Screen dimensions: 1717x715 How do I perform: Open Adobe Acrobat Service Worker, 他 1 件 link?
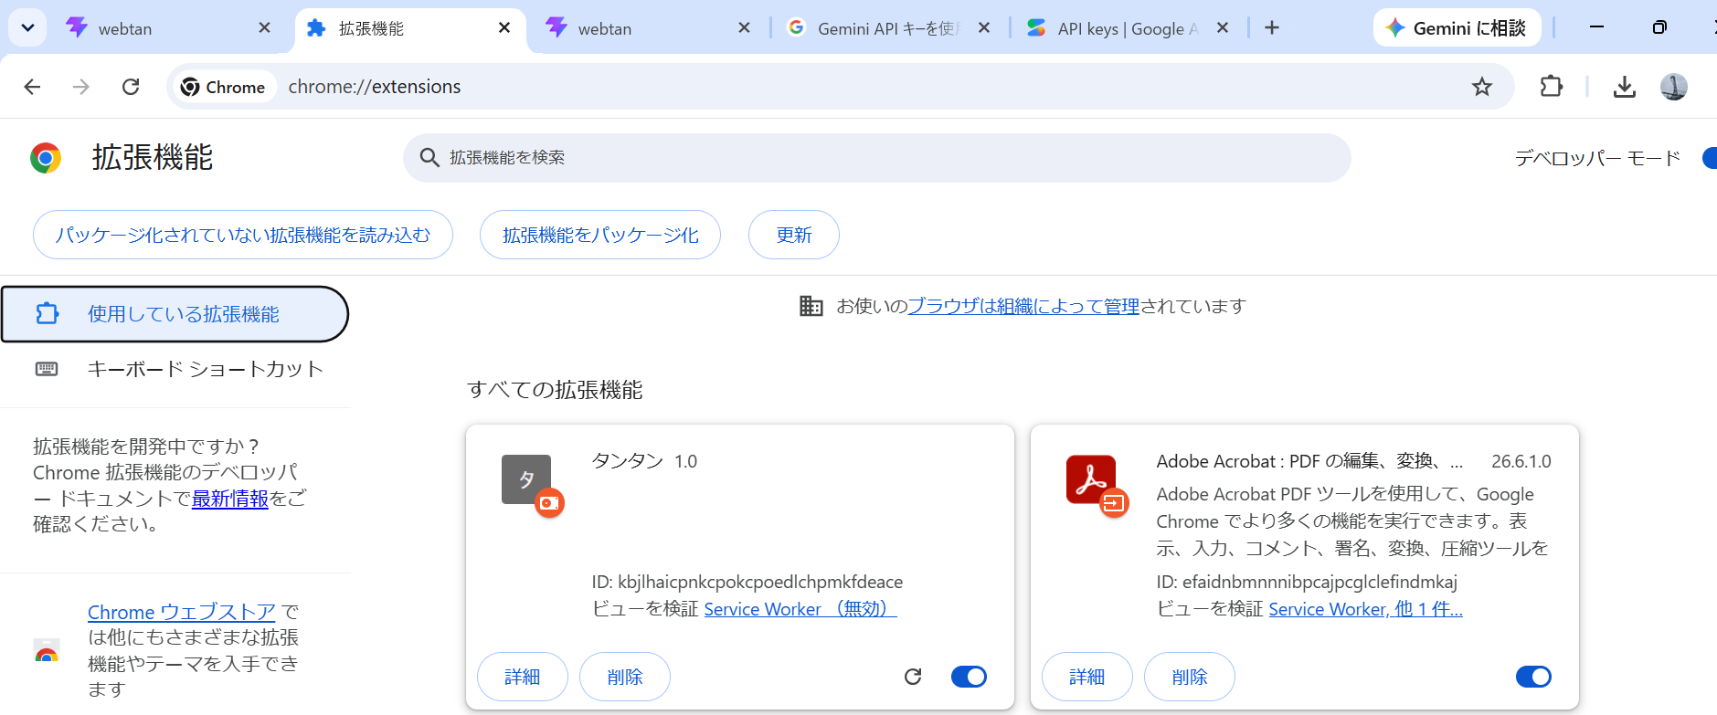pyautogui.click(x=1365, y=609)
